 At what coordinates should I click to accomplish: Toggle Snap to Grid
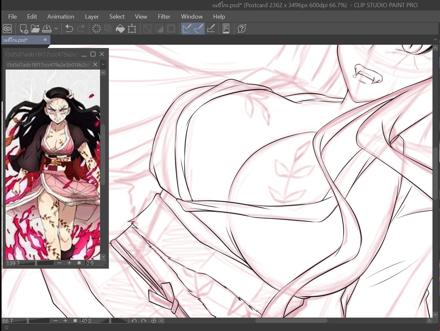point(211,29)
